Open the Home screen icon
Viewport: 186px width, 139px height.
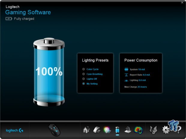pyautogui.click(x=86, y=130)
